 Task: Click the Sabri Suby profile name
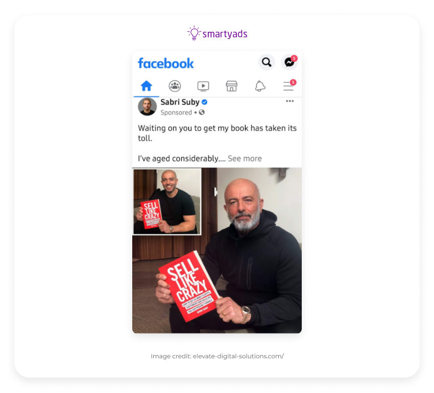click(x=180, y=102)
